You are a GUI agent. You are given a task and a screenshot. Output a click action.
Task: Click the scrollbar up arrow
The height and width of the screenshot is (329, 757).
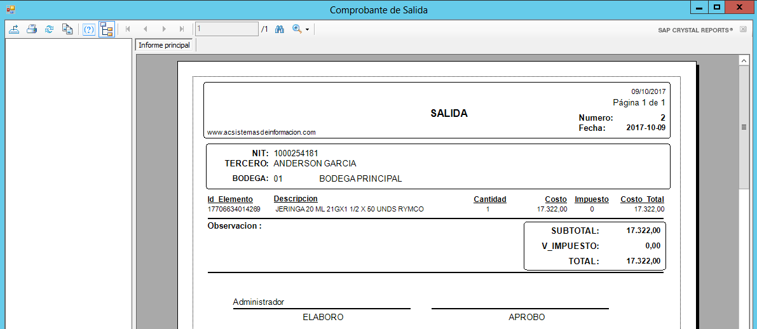pyautogui.click(x=742, y=60)
